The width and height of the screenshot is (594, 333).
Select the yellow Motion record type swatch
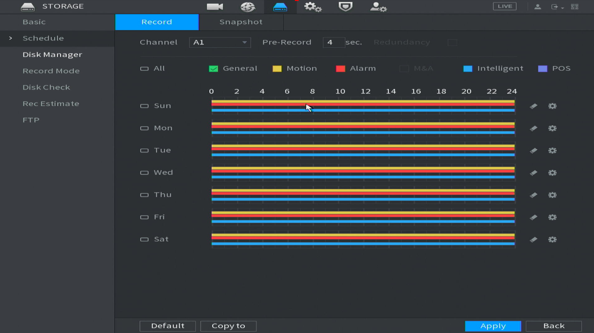(277, 68)
